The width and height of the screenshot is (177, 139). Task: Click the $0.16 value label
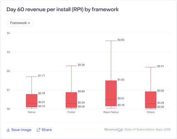tap(121, 105)
